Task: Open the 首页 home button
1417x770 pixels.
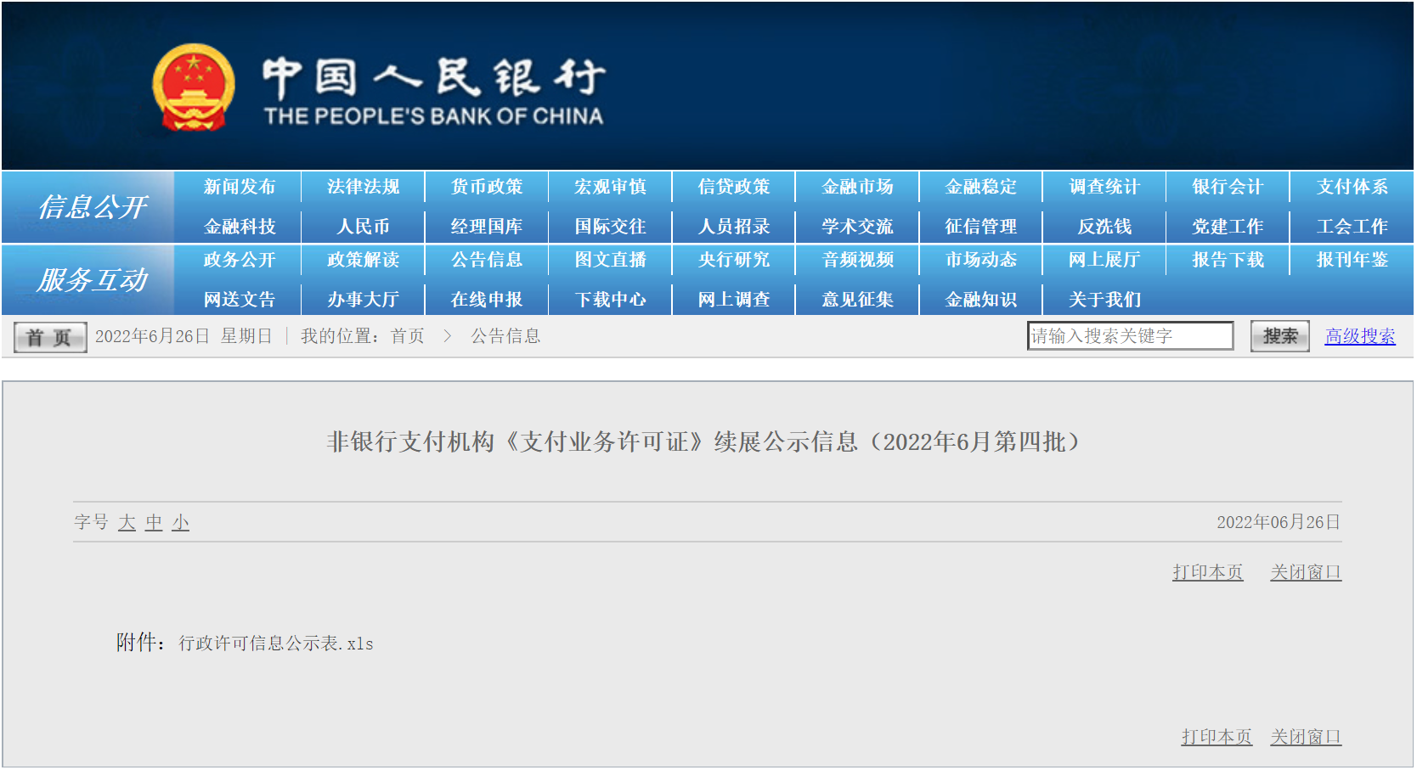Action: click(x=50, y=338)
